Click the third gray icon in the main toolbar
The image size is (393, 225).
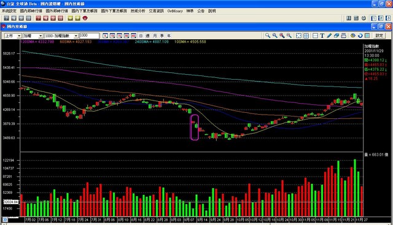click(x=21, y=18)
